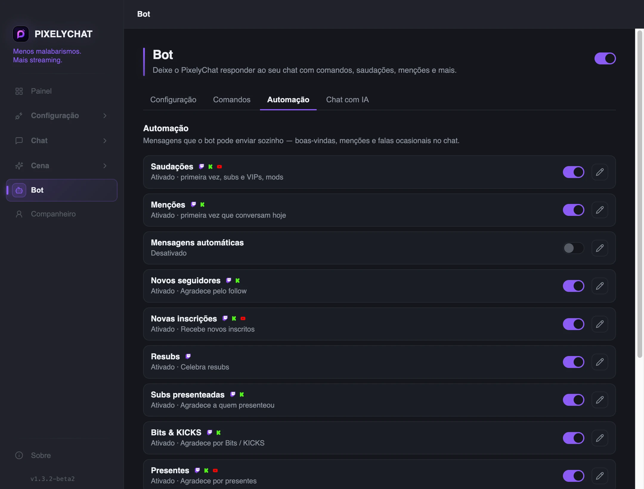Viewport: 644px width, 489px height.
Task: Expand the Chat sidebar chevron
Action: click(x=105, y=141)
